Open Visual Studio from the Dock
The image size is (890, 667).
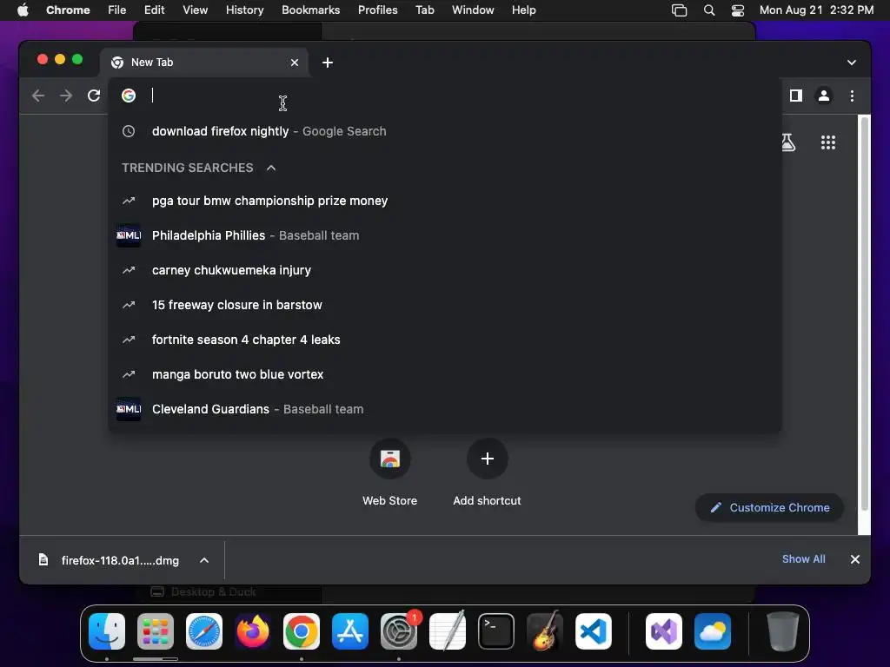click(664, 631)
